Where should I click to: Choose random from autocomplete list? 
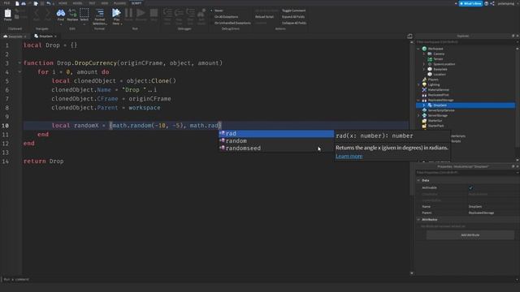pyautogui.click(x=276, y=140)
